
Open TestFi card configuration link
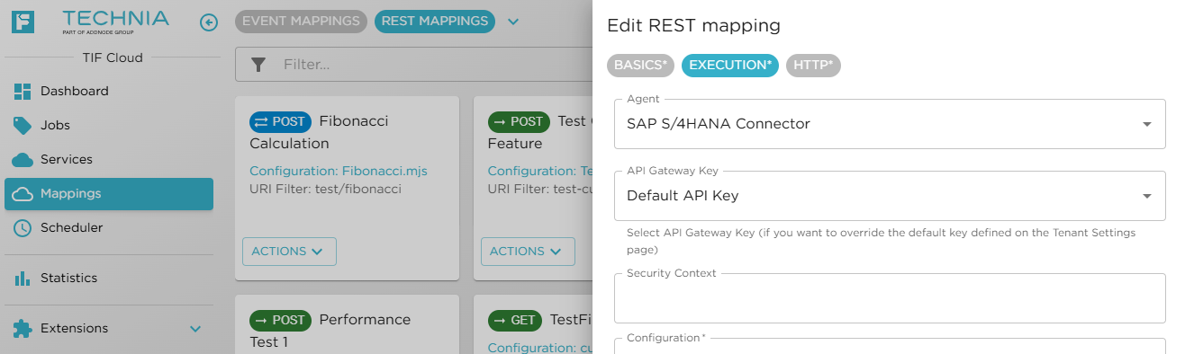pyautogui.click(x=539, y=349)
